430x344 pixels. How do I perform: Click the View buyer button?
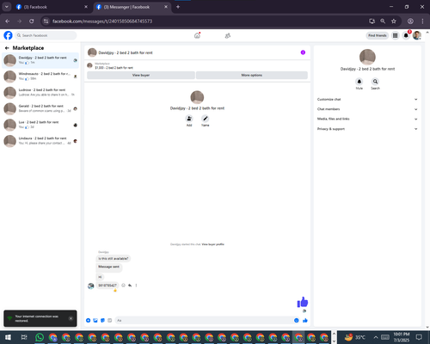[141, 75]
